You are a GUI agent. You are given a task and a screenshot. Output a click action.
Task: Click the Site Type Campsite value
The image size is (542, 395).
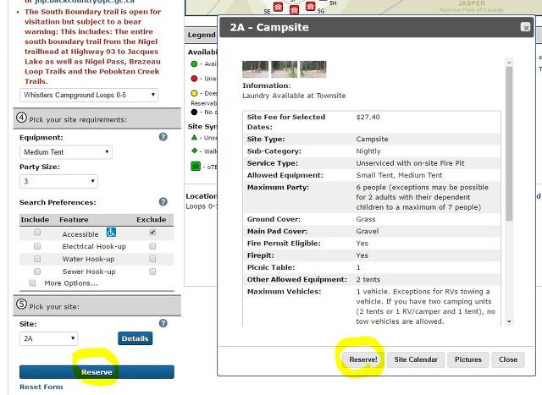coord(372,140)
